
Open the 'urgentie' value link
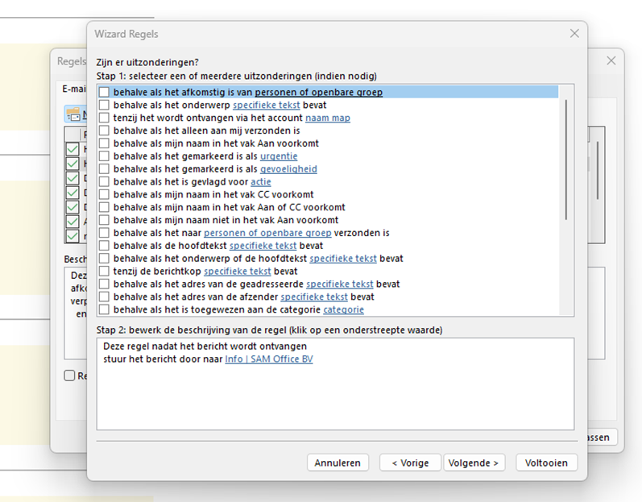click(x=279, y=156)
